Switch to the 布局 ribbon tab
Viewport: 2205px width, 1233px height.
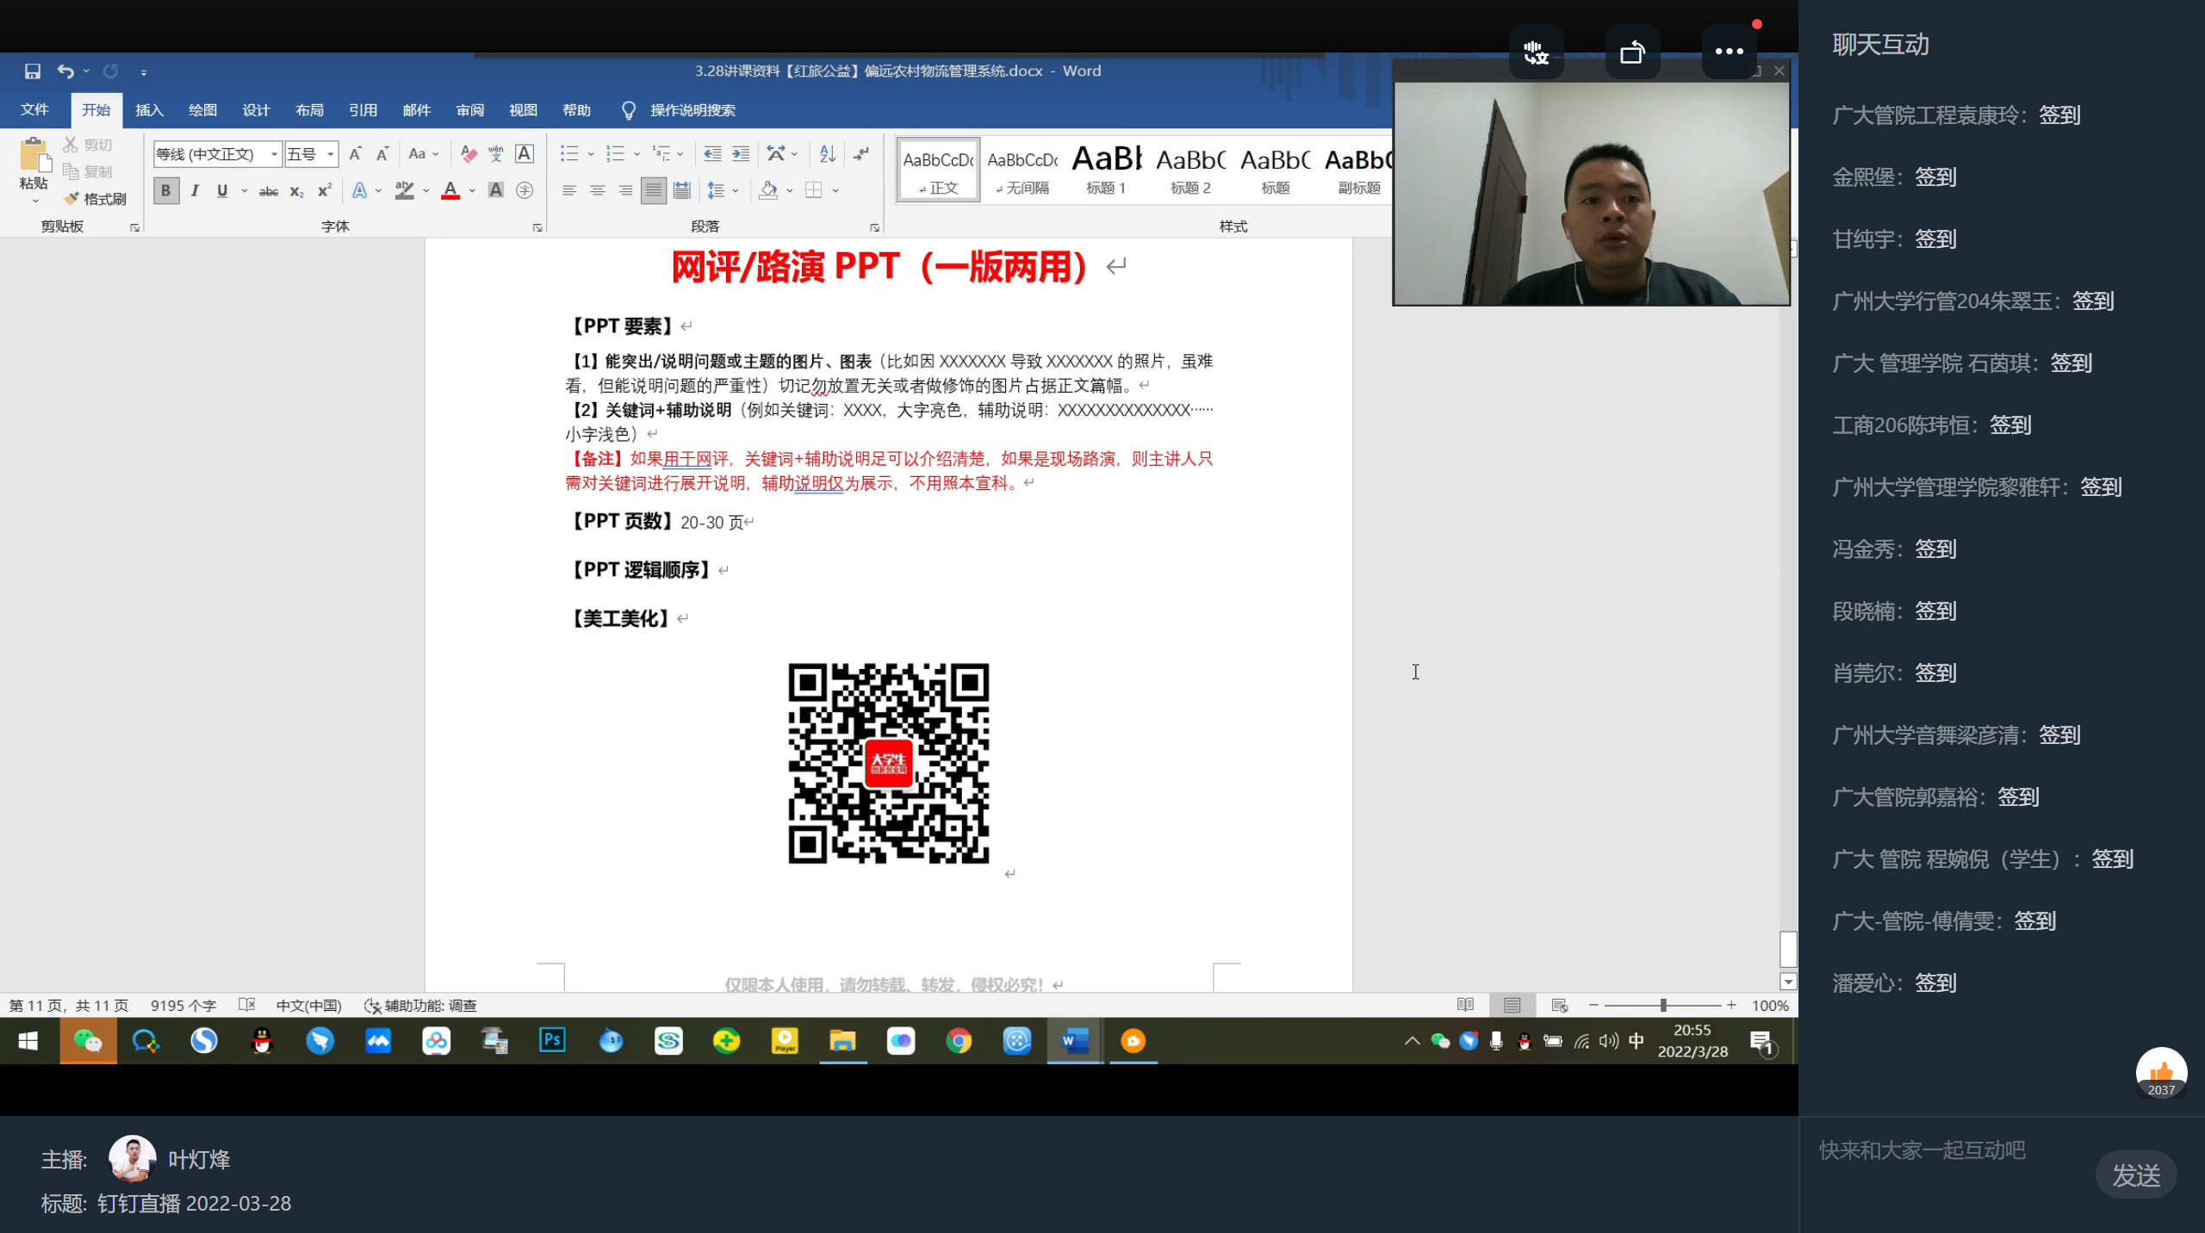(309, 110)
